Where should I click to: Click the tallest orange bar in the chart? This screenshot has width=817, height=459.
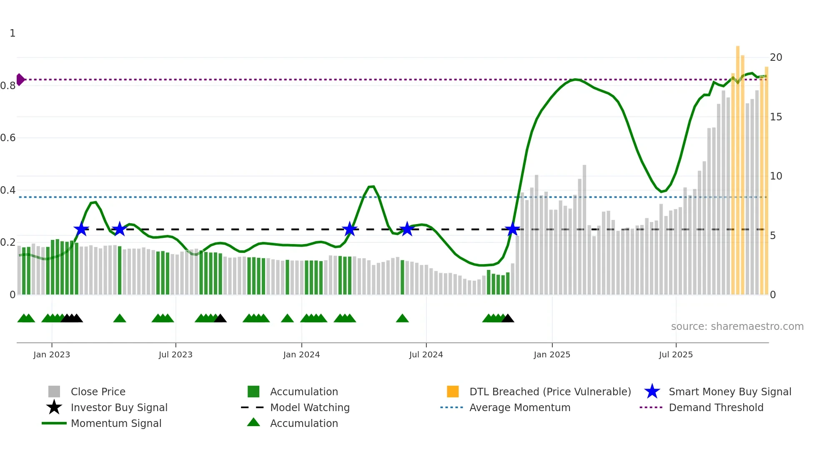[x=737, y=167]
